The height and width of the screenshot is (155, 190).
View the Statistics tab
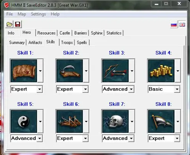pos(114,33)
